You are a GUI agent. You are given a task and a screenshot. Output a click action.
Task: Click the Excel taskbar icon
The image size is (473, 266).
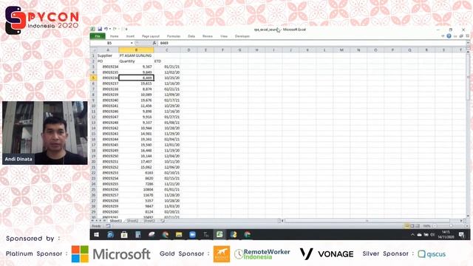point(220,235)
